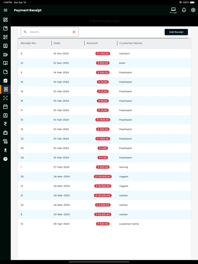Open the video camera icon in sidebar
This screenshot has height=264, width=198.
pos(5,55)
